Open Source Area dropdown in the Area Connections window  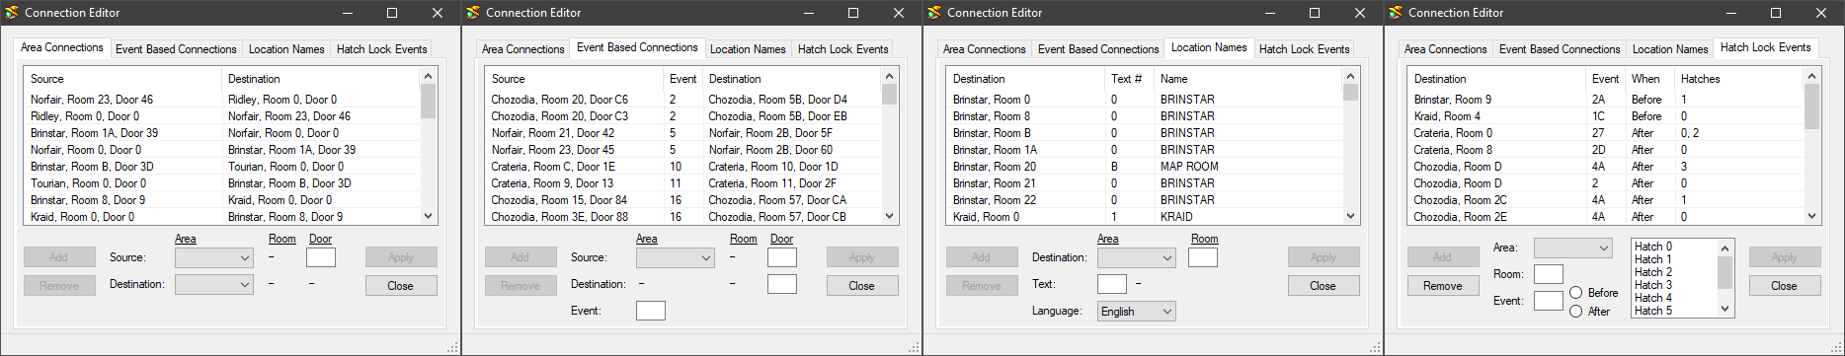213,257
